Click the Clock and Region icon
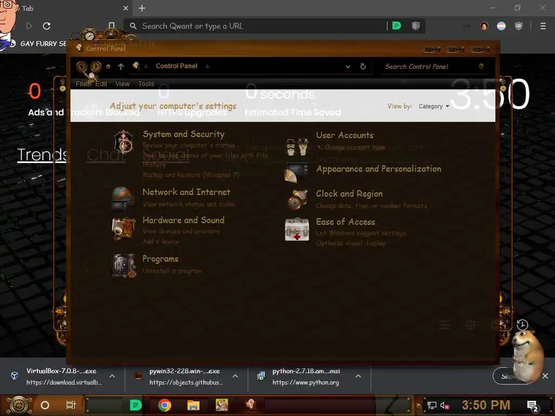555x416 pixels. point(297,200)
